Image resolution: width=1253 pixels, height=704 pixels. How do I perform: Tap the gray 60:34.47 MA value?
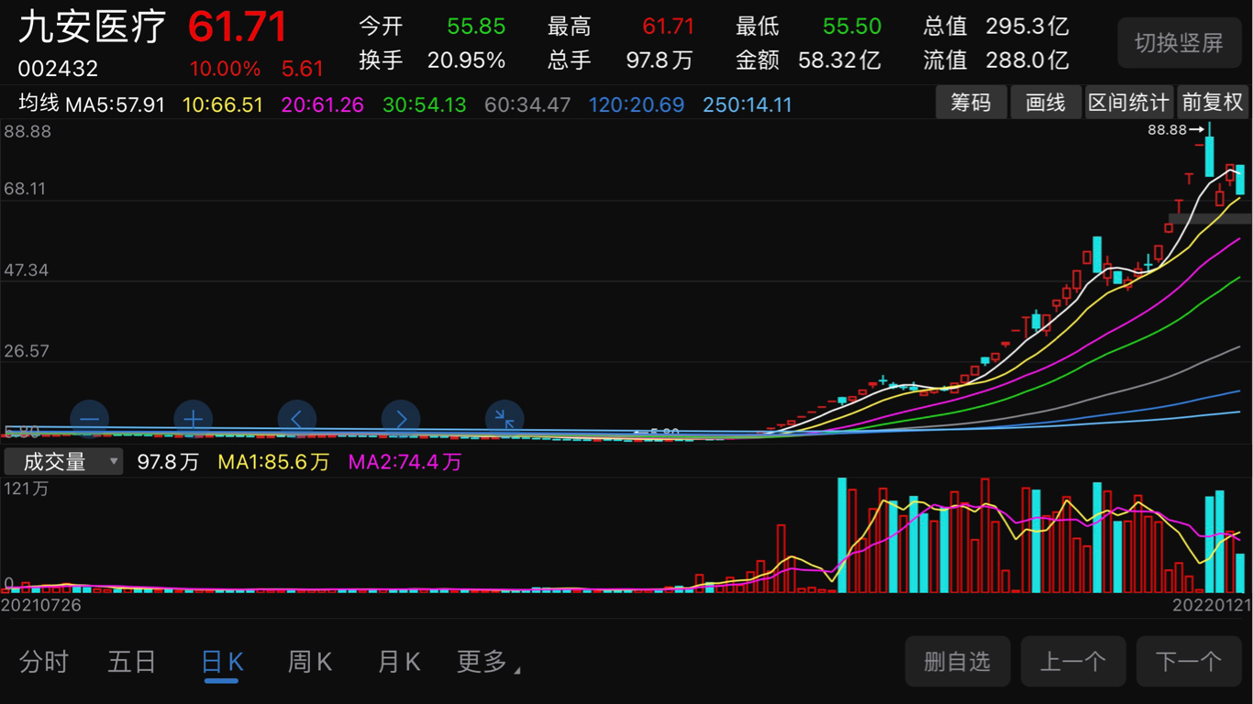pyautogui.click(x=527, y=104)
